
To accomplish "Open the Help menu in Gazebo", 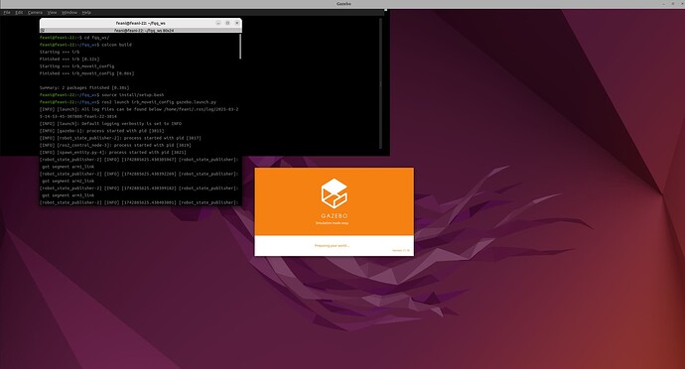I will pos(86,12).
